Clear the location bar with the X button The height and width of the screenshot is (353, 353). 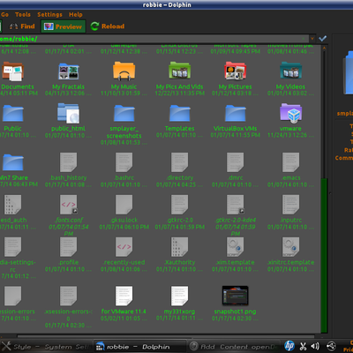304,39
